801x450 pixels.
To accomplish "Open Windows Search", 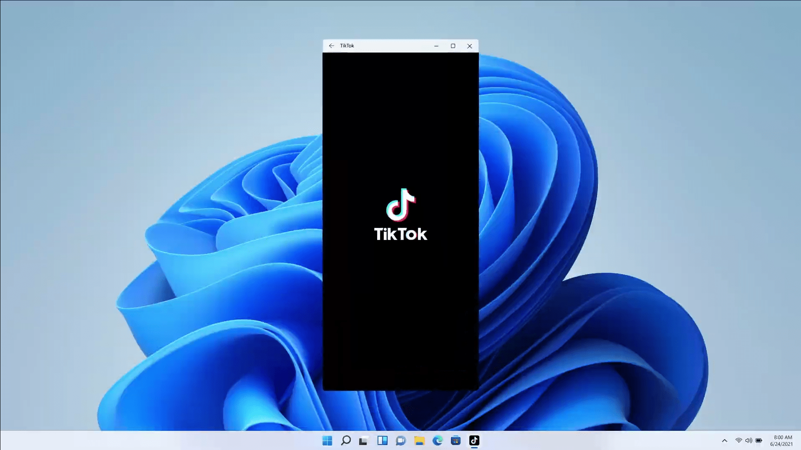I will pos(346,440).
